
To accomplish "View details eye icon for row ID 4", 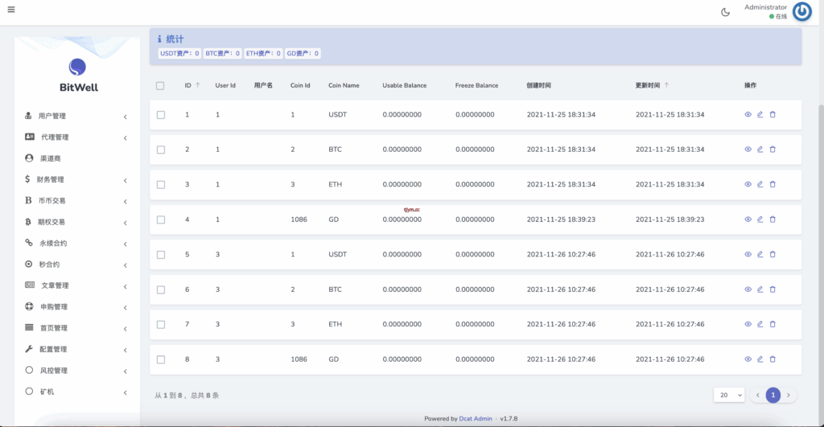I will pyautogui.click(x=748, y=220).
